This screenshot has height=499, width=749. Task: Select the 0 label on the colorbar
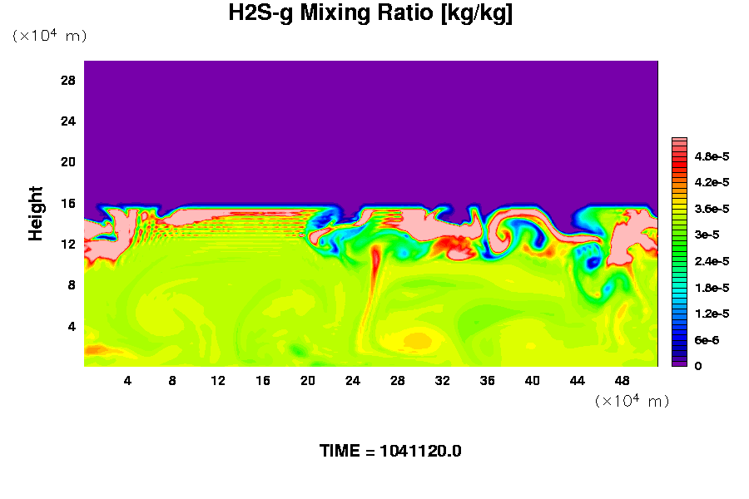click(x=698, y=366)
